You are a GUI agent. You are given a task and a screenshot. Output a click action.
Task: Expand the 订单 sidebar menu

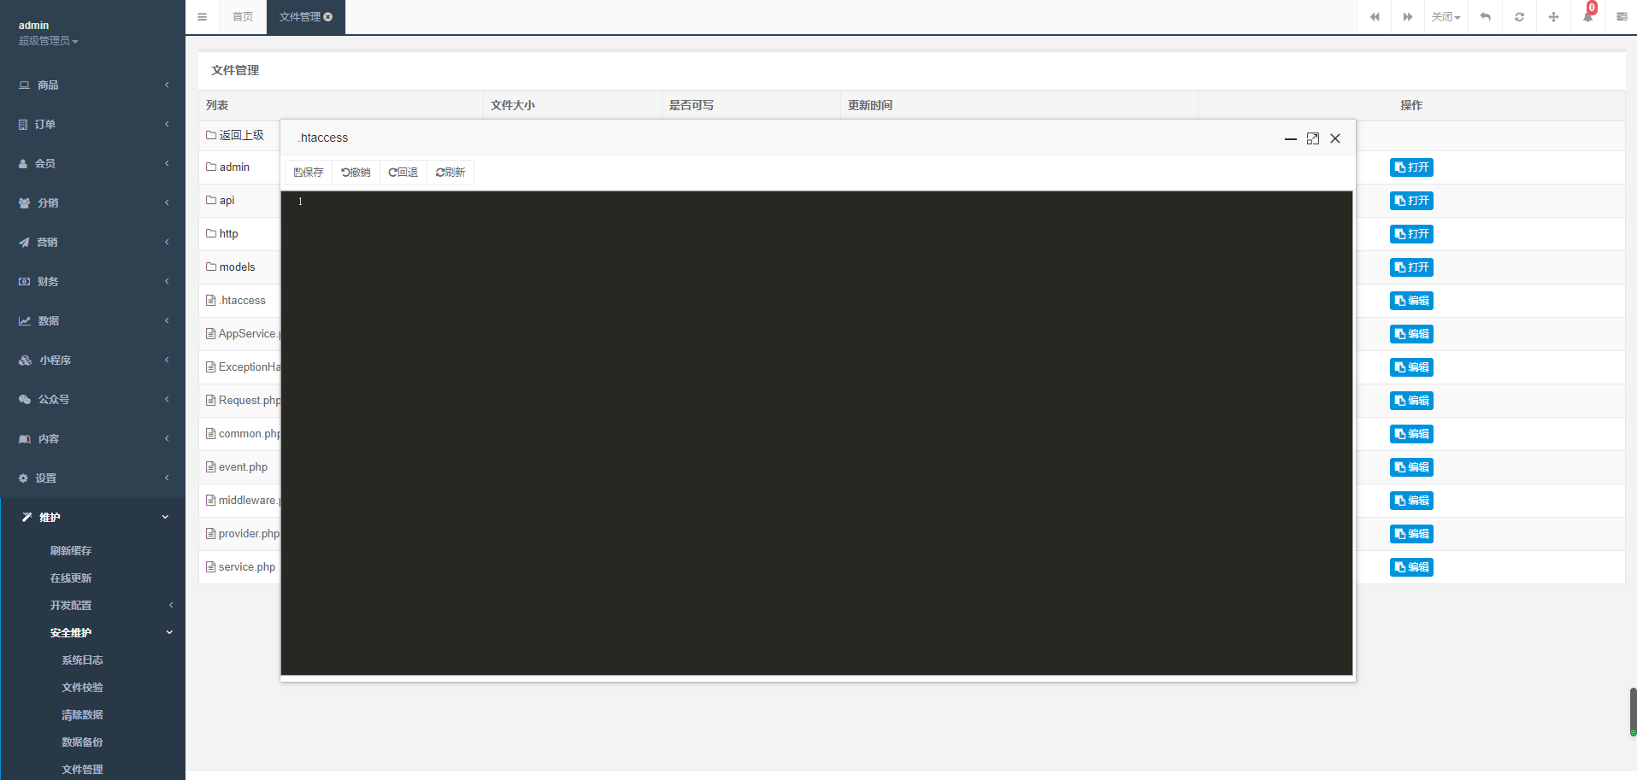(x=92, y=124)
